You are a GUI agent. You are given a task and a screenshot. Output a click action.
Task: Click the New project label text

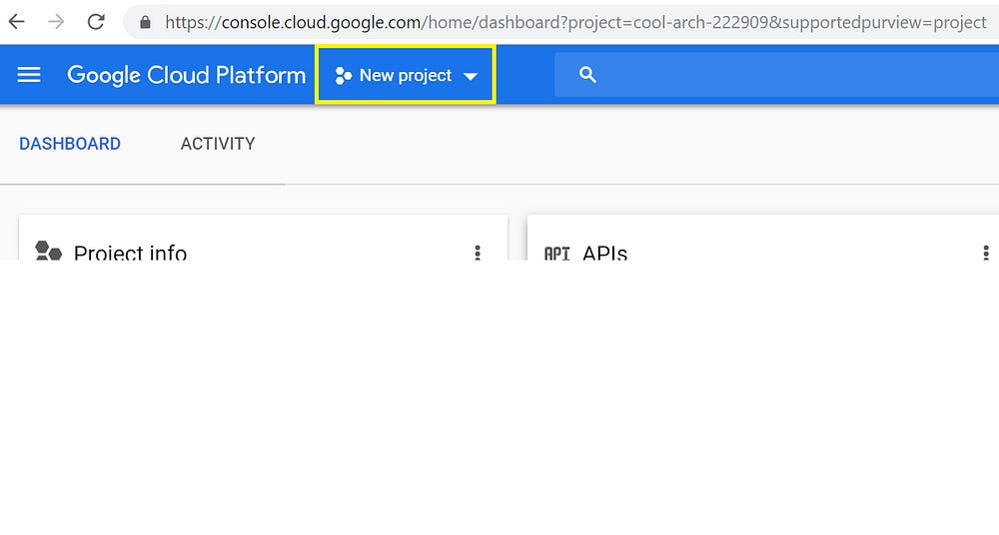tap(406, 76)
